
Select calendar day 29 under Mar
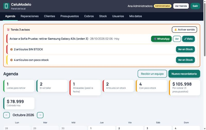coord(45,128)
